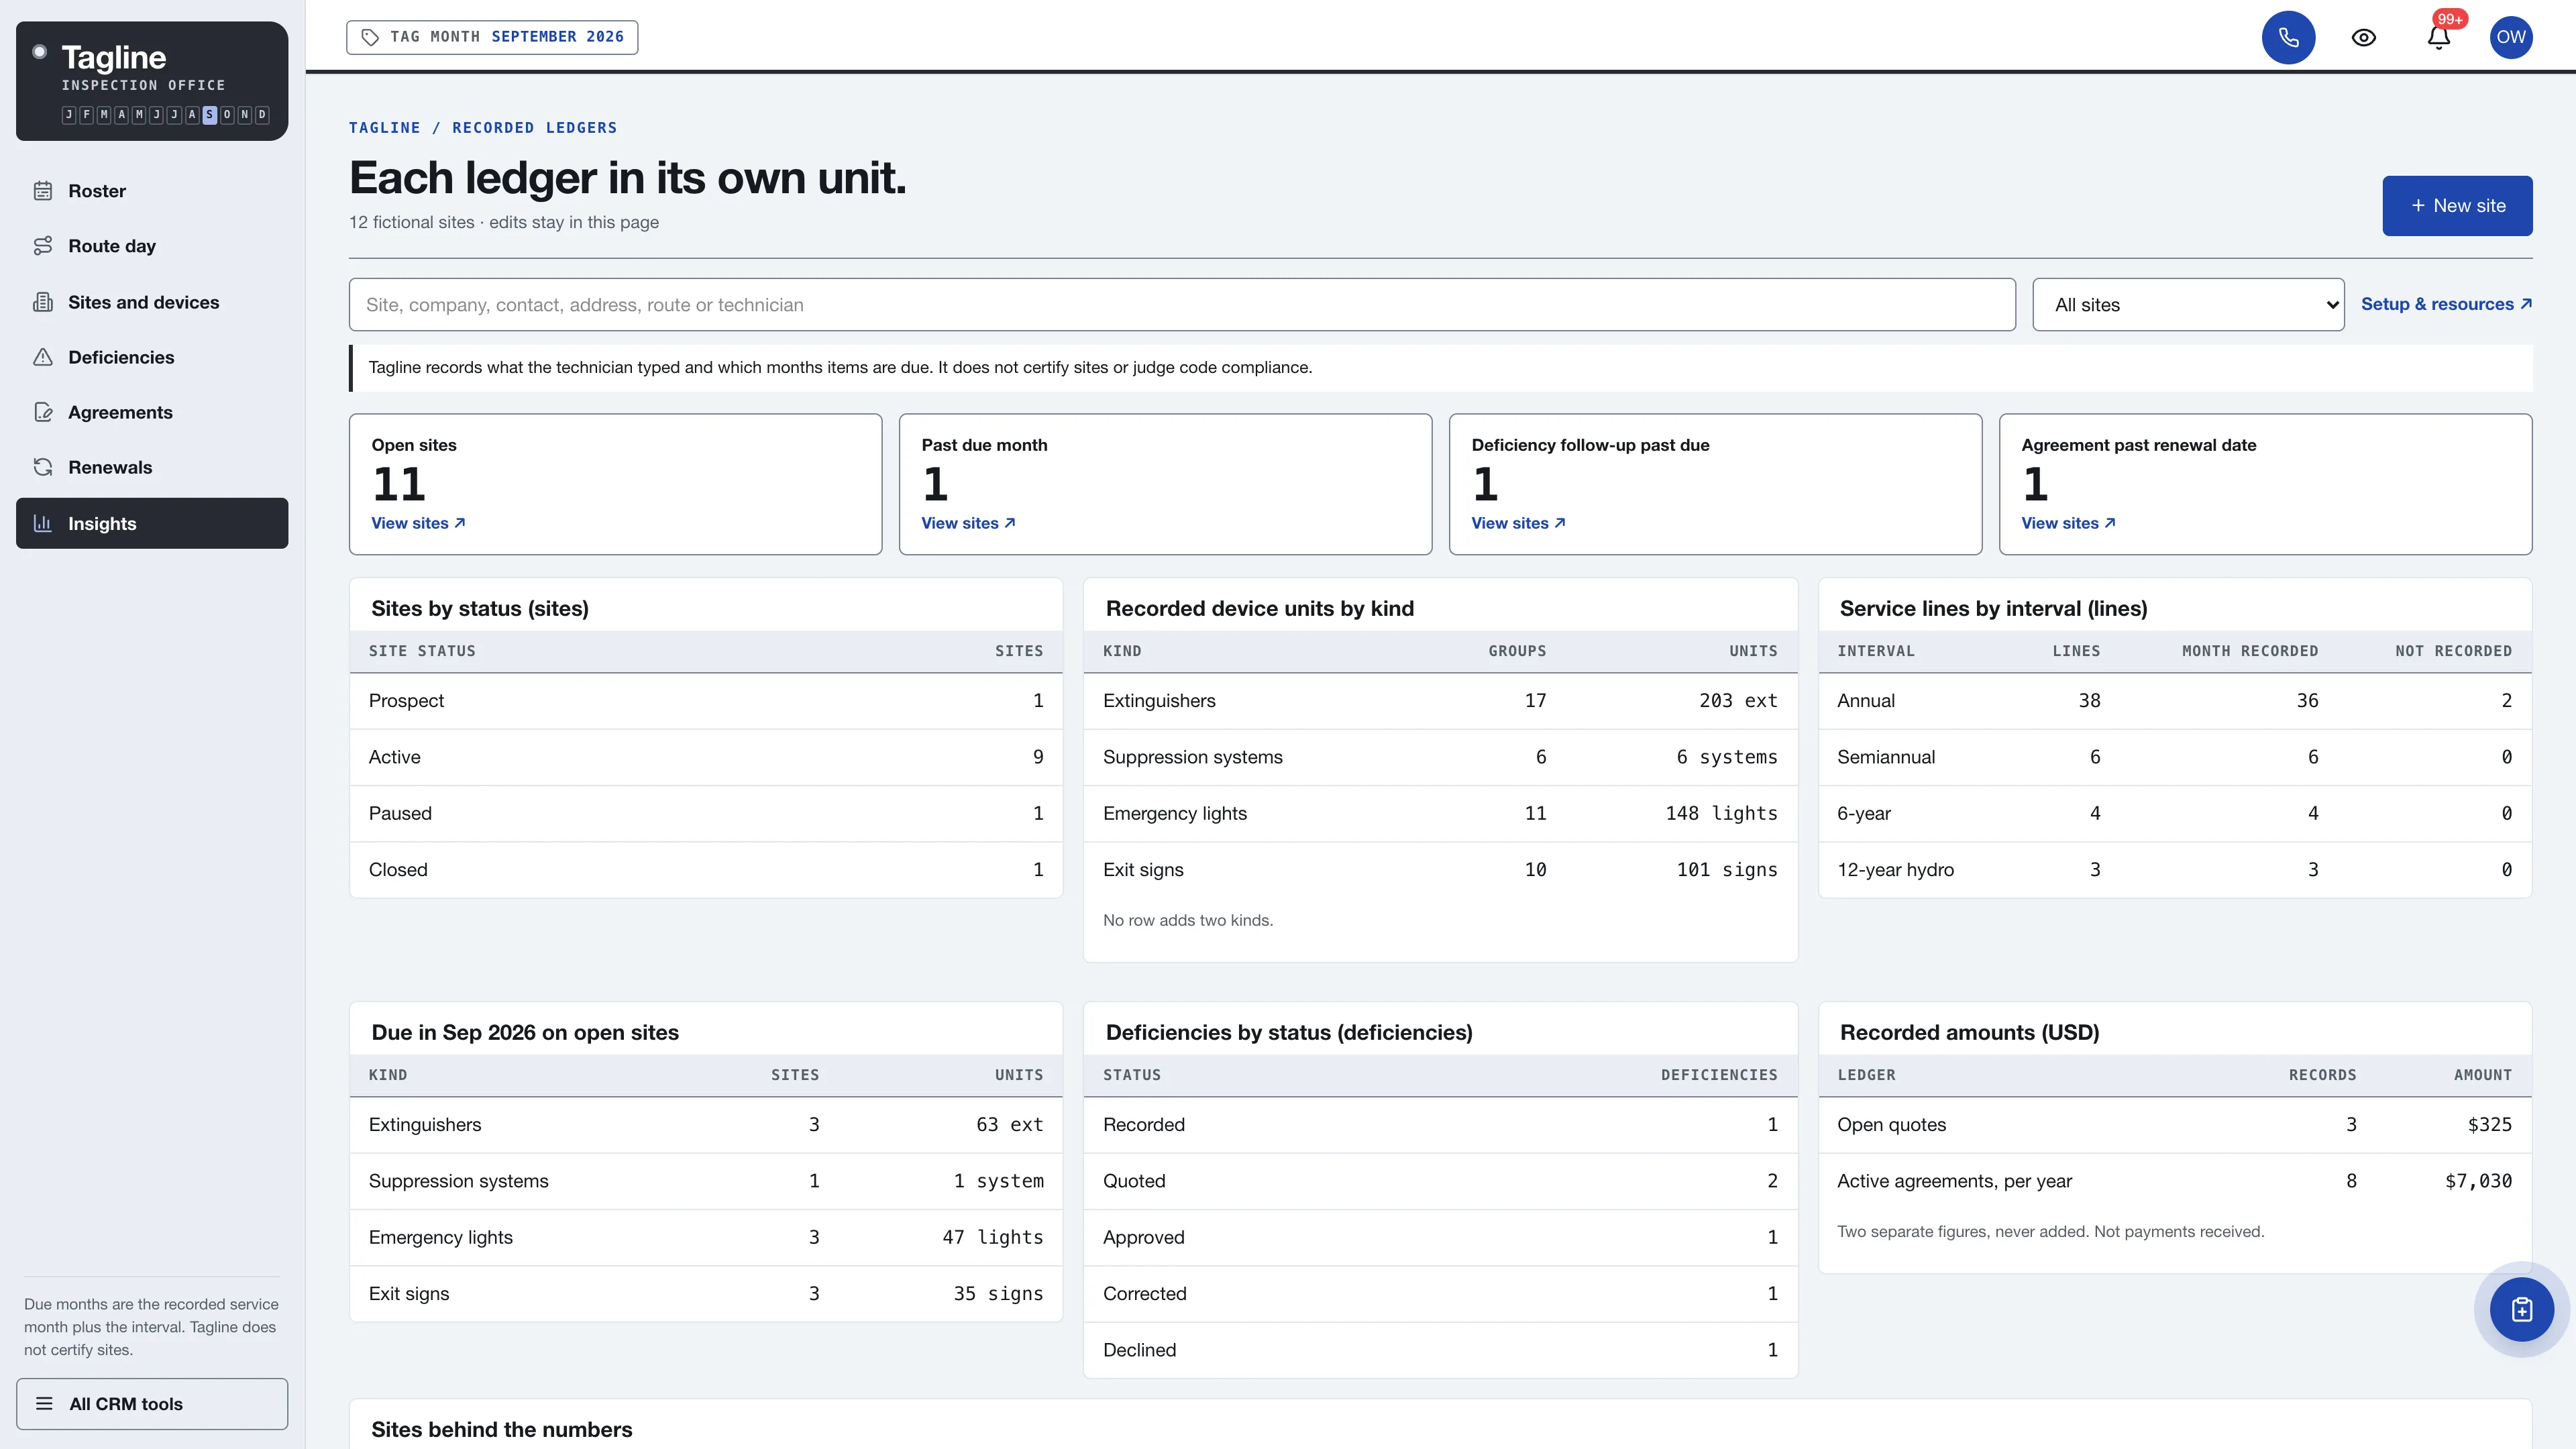Click View sites under Agreement past renewal date
This screenshot has width=2576, height=1449.
pos(2068,523)
